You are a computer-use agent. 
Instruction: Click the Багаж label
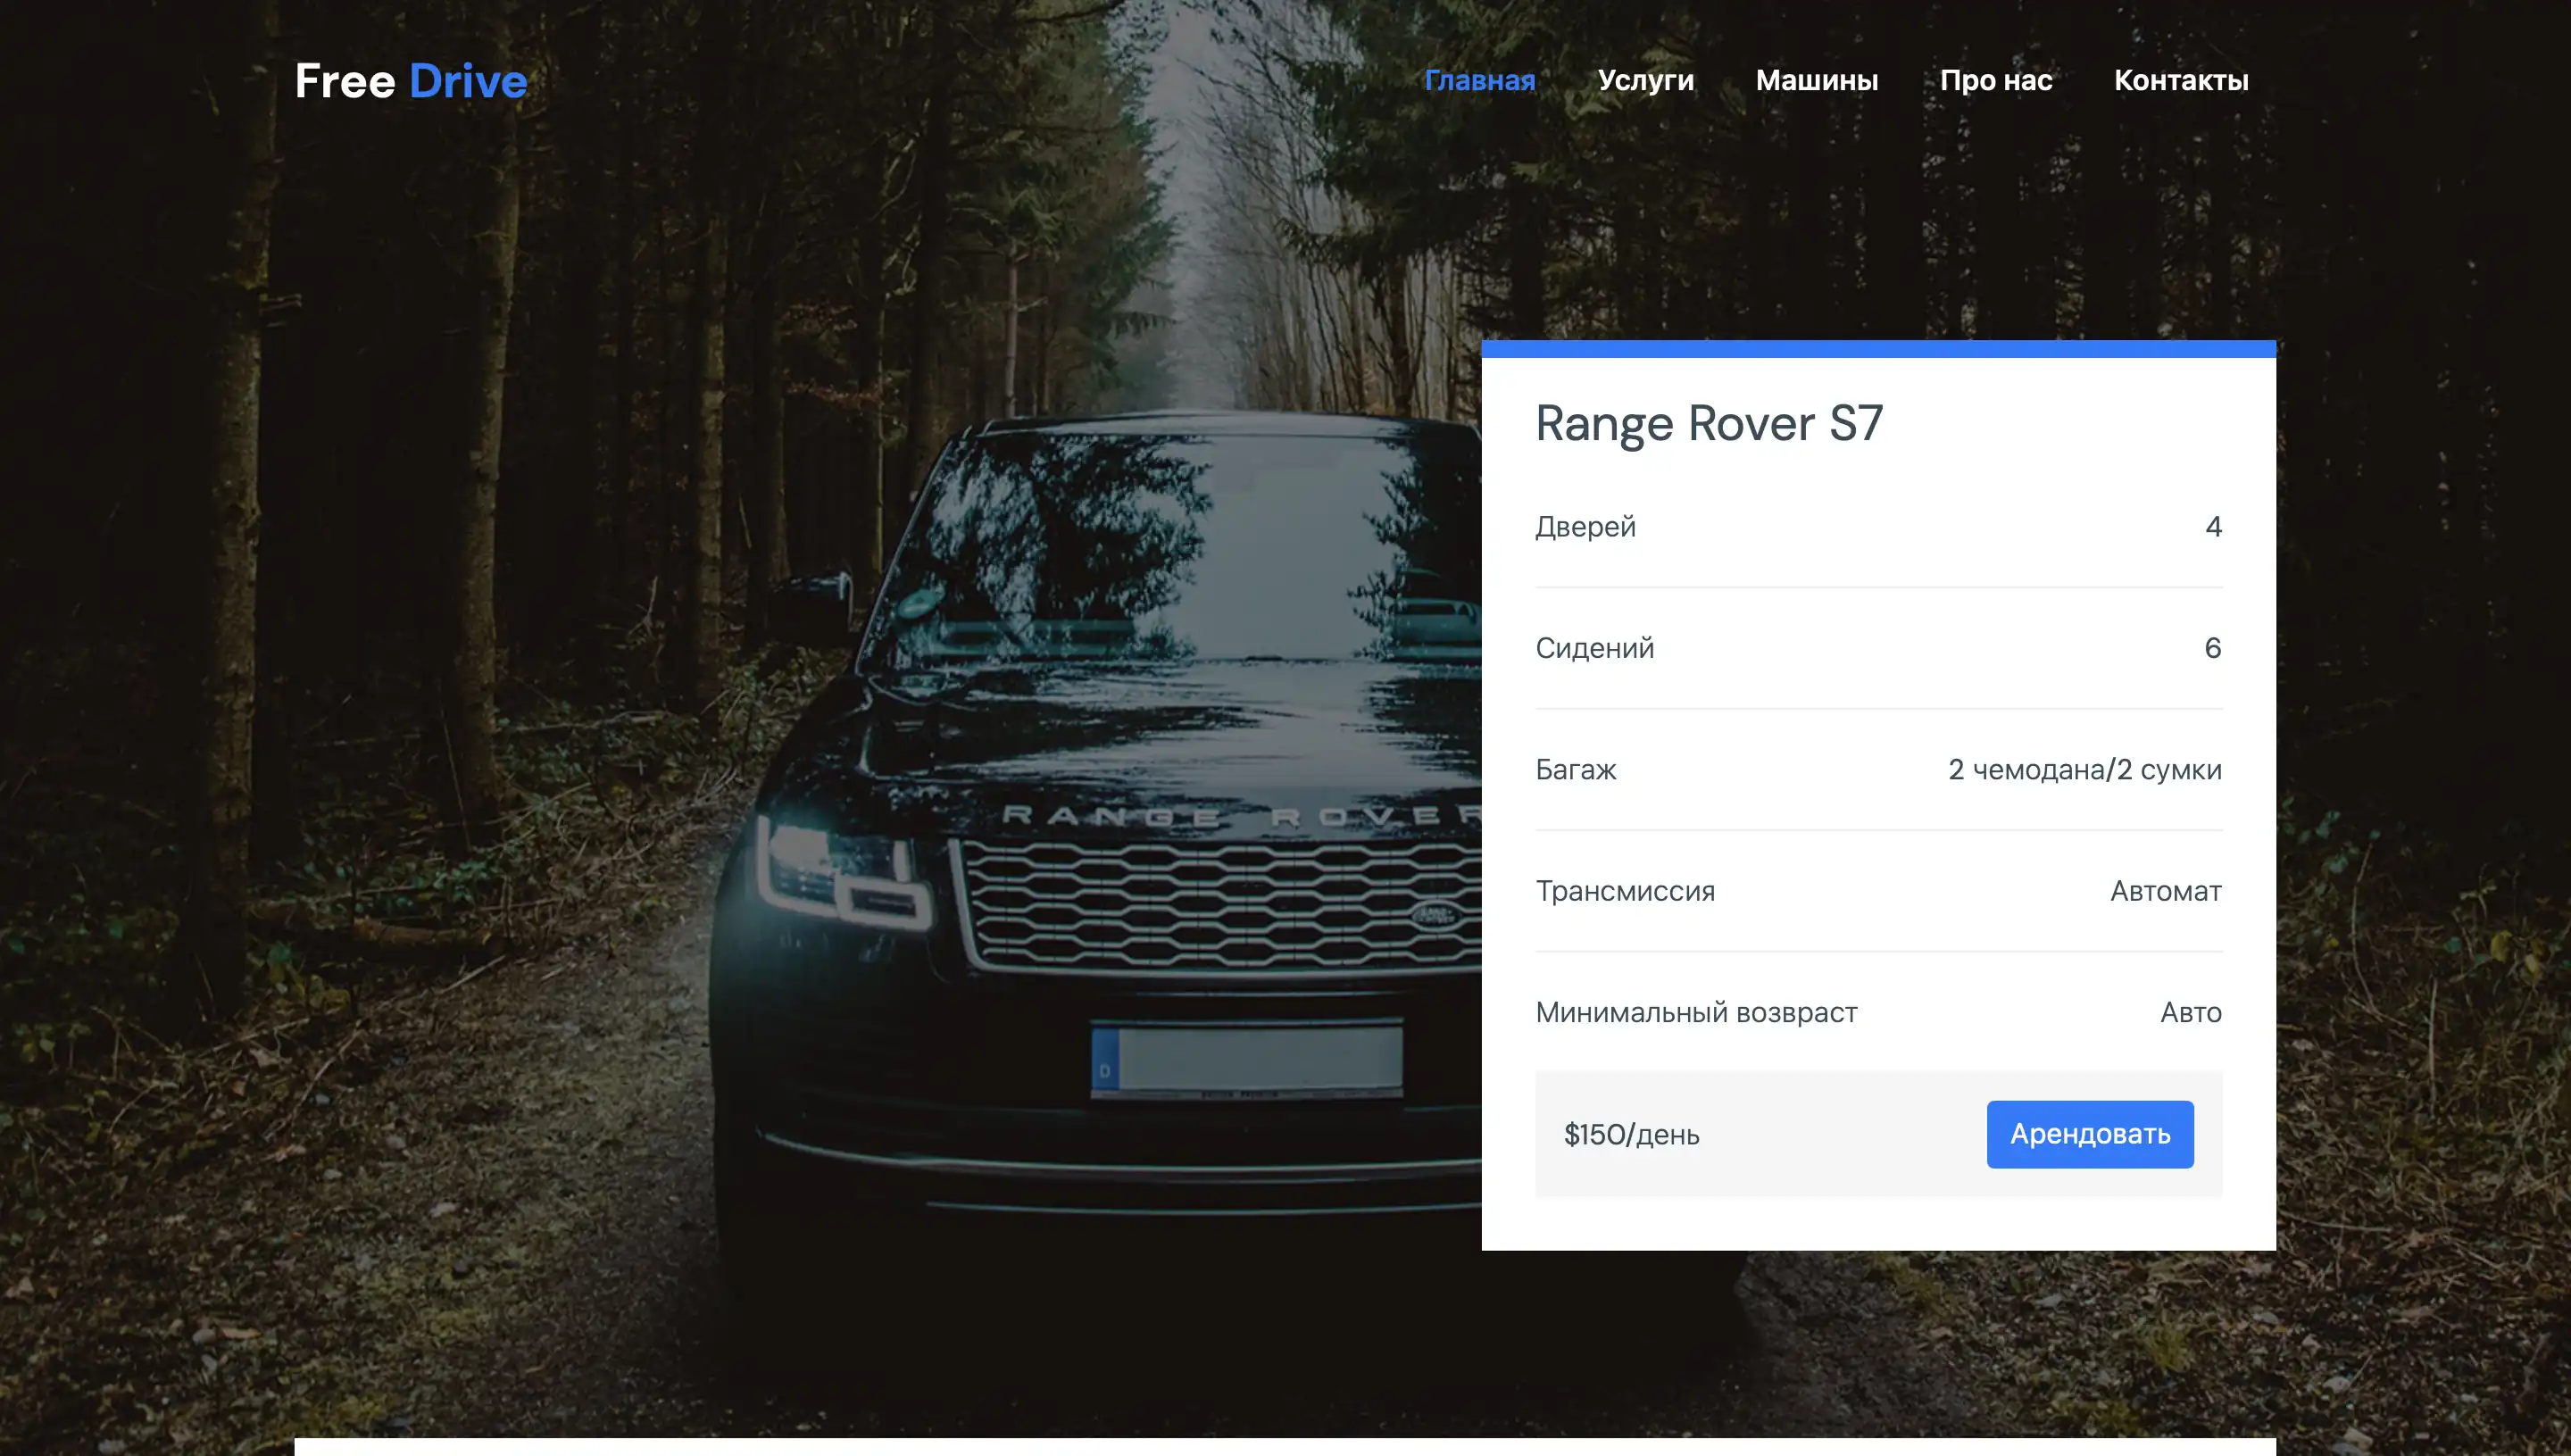(x=1575, y=770)
